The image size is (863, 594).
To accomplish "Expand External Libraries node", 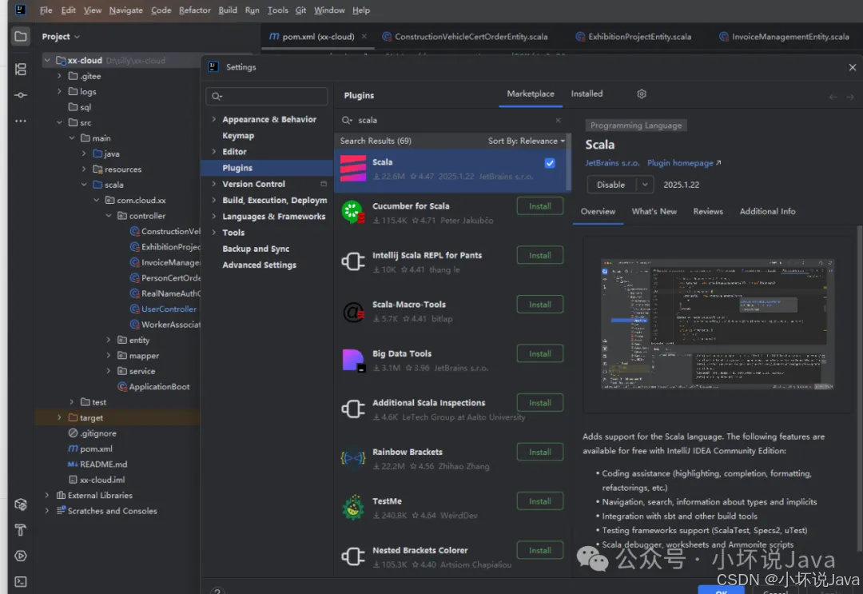I will coord(47,495).
